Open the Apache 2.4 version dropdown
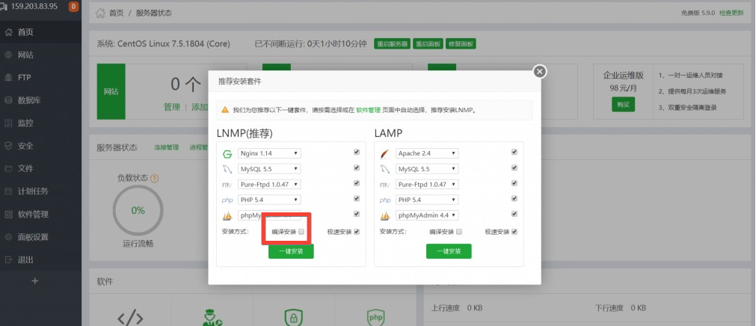 [x=427, y=153]
